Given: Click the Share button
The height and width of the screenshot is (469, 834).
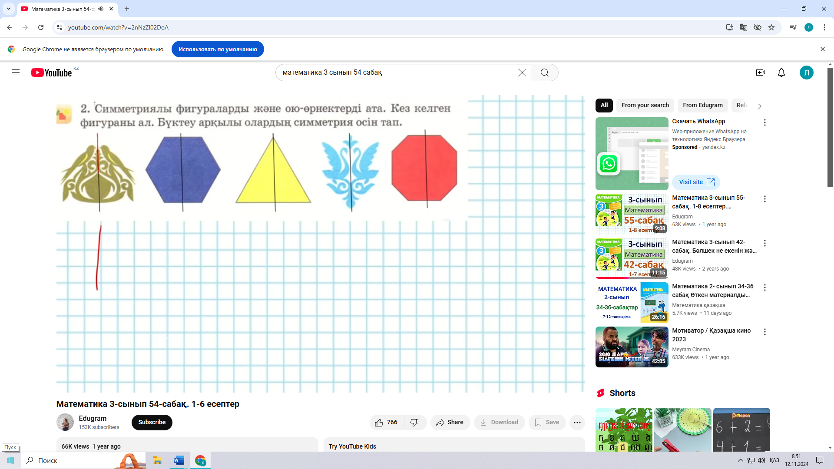Looking at the screenshot, I should [x=450, y=423].
